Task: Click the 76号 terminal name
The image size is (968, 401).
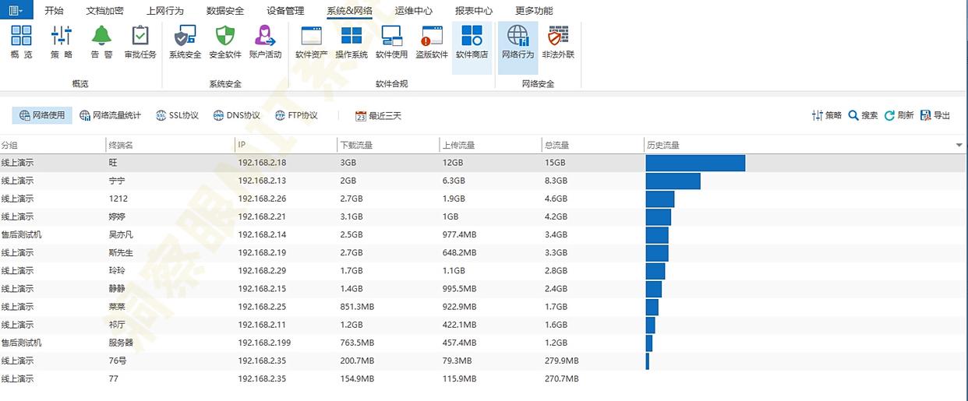Action: pyautogui.click(x=118, y=361)
